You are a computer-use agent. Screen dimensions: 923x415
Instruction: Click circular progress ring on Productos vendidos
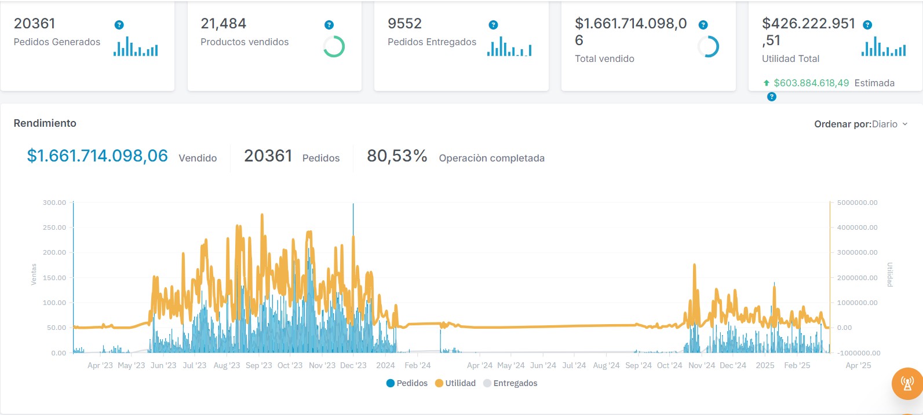334,47
